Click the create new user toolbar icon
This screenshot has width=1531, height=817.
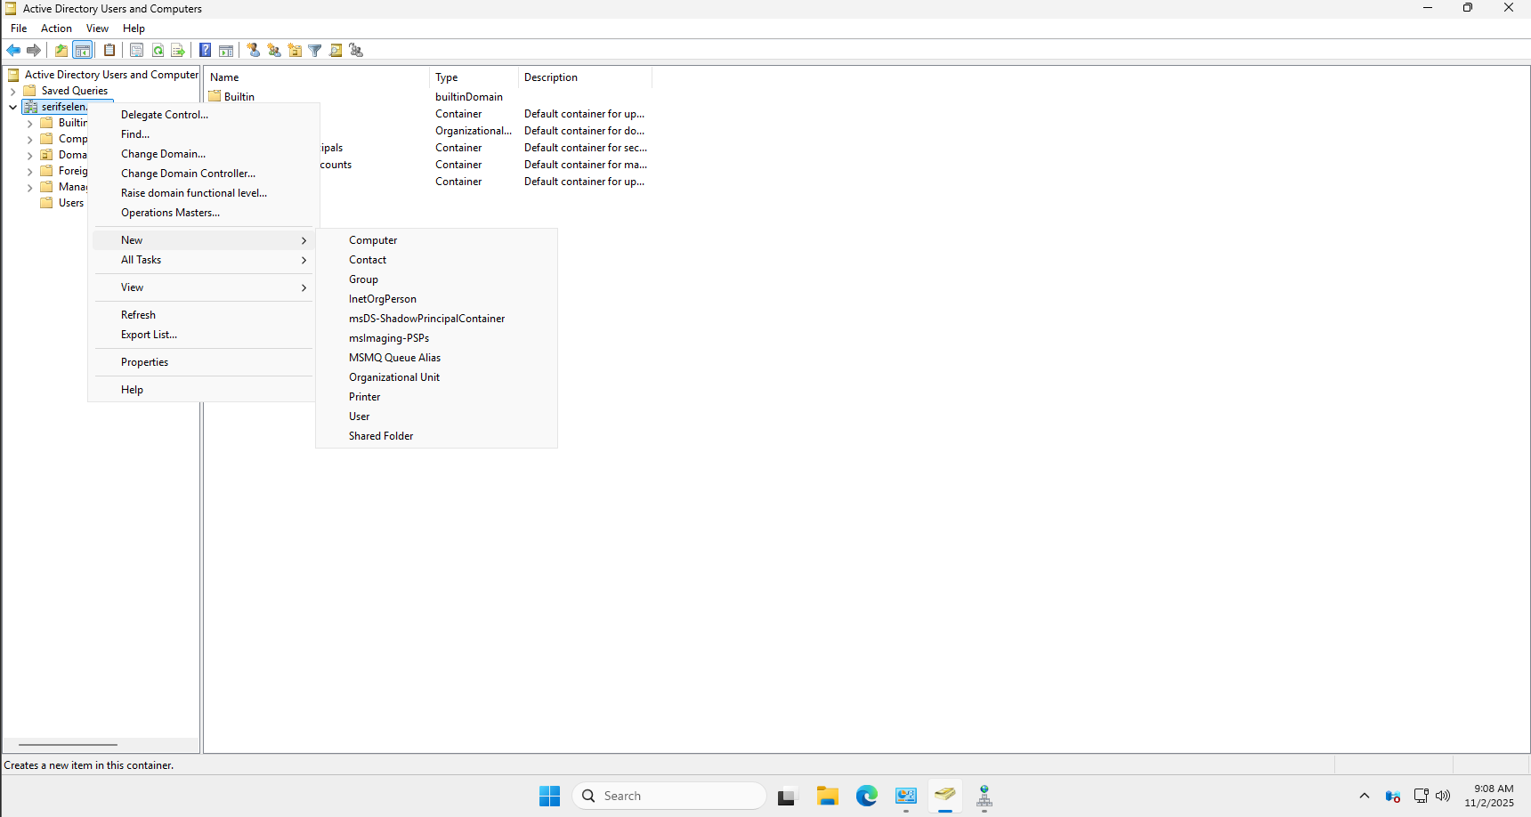(254, 50)
